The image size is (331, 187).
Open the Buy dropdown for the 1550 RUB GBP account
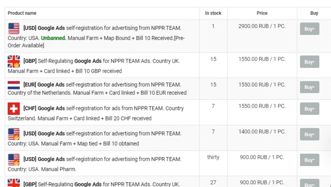click(310, 62)
